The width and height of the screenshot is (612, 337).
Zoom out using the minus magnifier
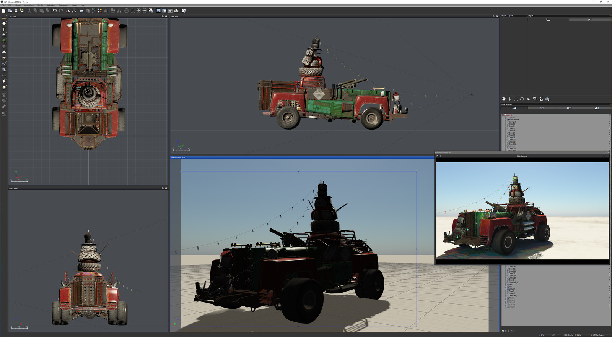145,11
